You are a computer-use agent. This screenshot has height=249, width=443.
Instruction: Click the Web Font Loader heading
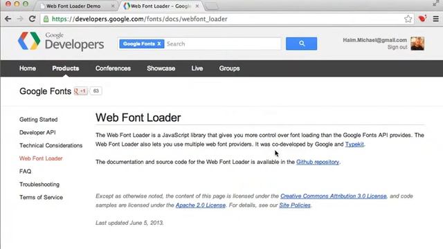pos(138,118)
